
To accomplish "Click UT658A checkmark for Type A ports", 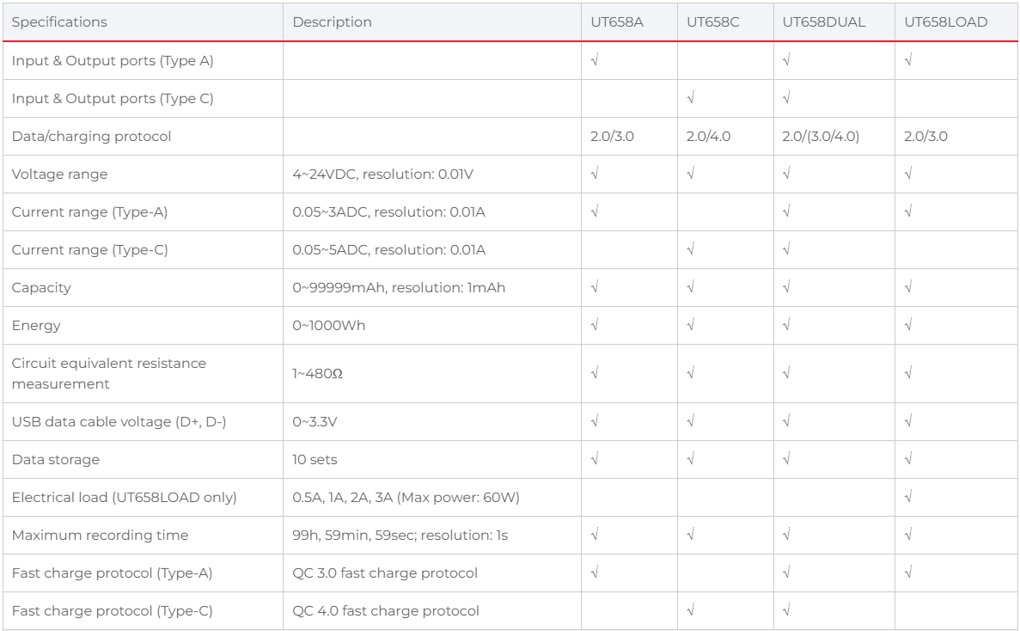I will pos(595,61).
